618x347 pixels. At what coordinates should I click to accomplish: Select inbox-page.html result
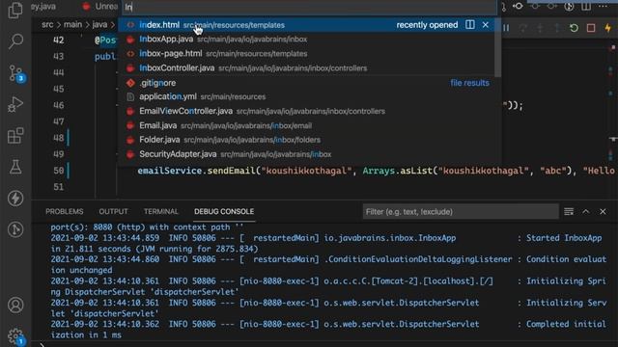[x=307, y=54]
